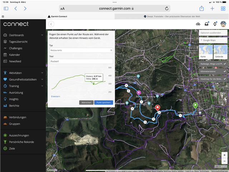Viewport: 229px width, 172px height.
Task: Select the Gelände map thumbnail
Action: 220,52
